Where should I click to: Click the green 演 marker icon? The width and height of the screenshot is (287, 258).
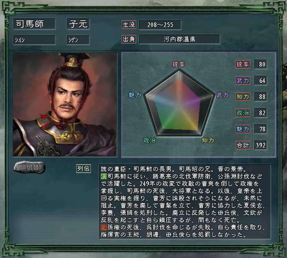[x=104, y=176]
